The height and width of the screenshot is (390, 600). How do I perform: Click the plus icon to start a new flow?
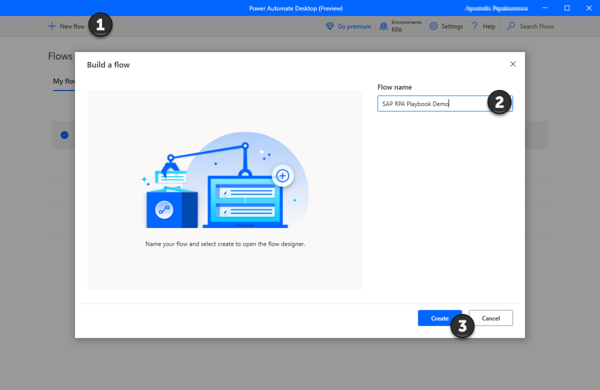coord(52,26)
